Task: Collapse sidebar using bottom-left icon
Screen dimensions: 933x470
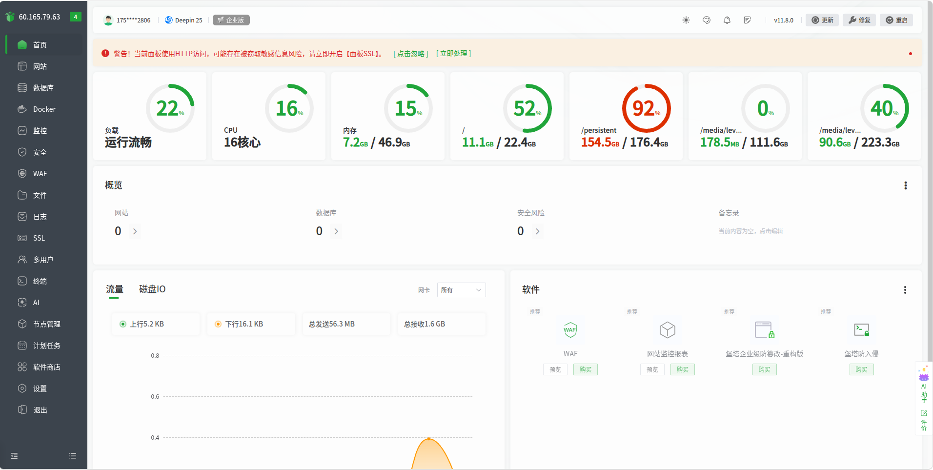Action: 15,456
